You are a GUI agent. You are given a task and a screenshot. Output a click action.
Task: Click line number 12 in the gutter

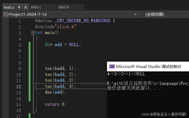tap(19, 87)
